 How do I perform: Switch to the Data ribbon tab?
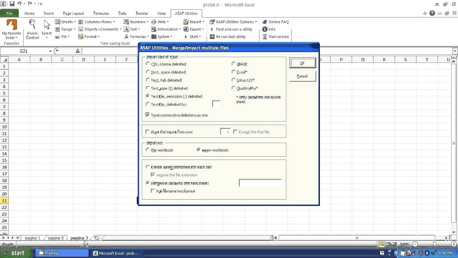[x=122, y=13]
